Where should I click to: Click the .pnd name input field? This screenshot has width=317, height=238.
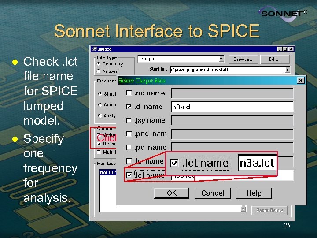[232, 134]
